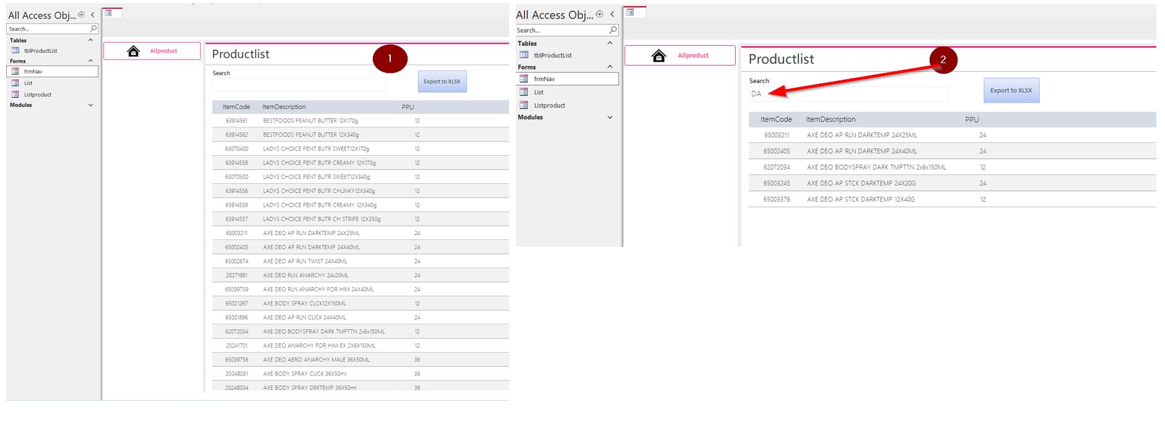
Task: Select AXE DEO BODYSPRAY DARK TMPTTN in right list
Action: (x=953, y=167)
